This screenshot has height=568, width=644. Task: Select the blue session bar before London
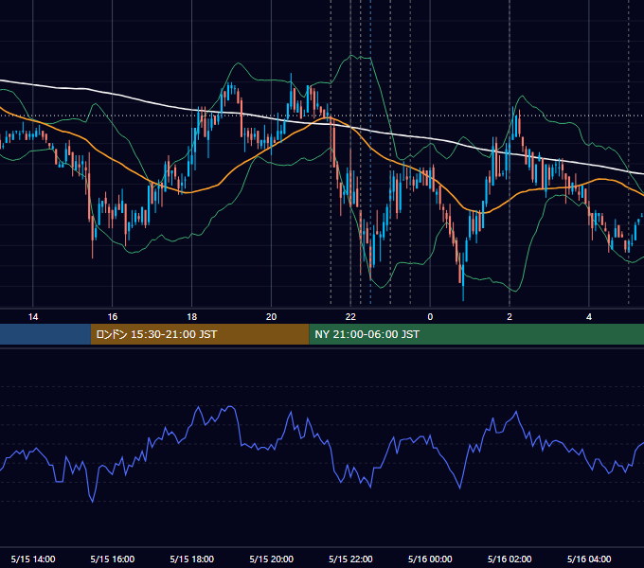[x=45, y=334]
